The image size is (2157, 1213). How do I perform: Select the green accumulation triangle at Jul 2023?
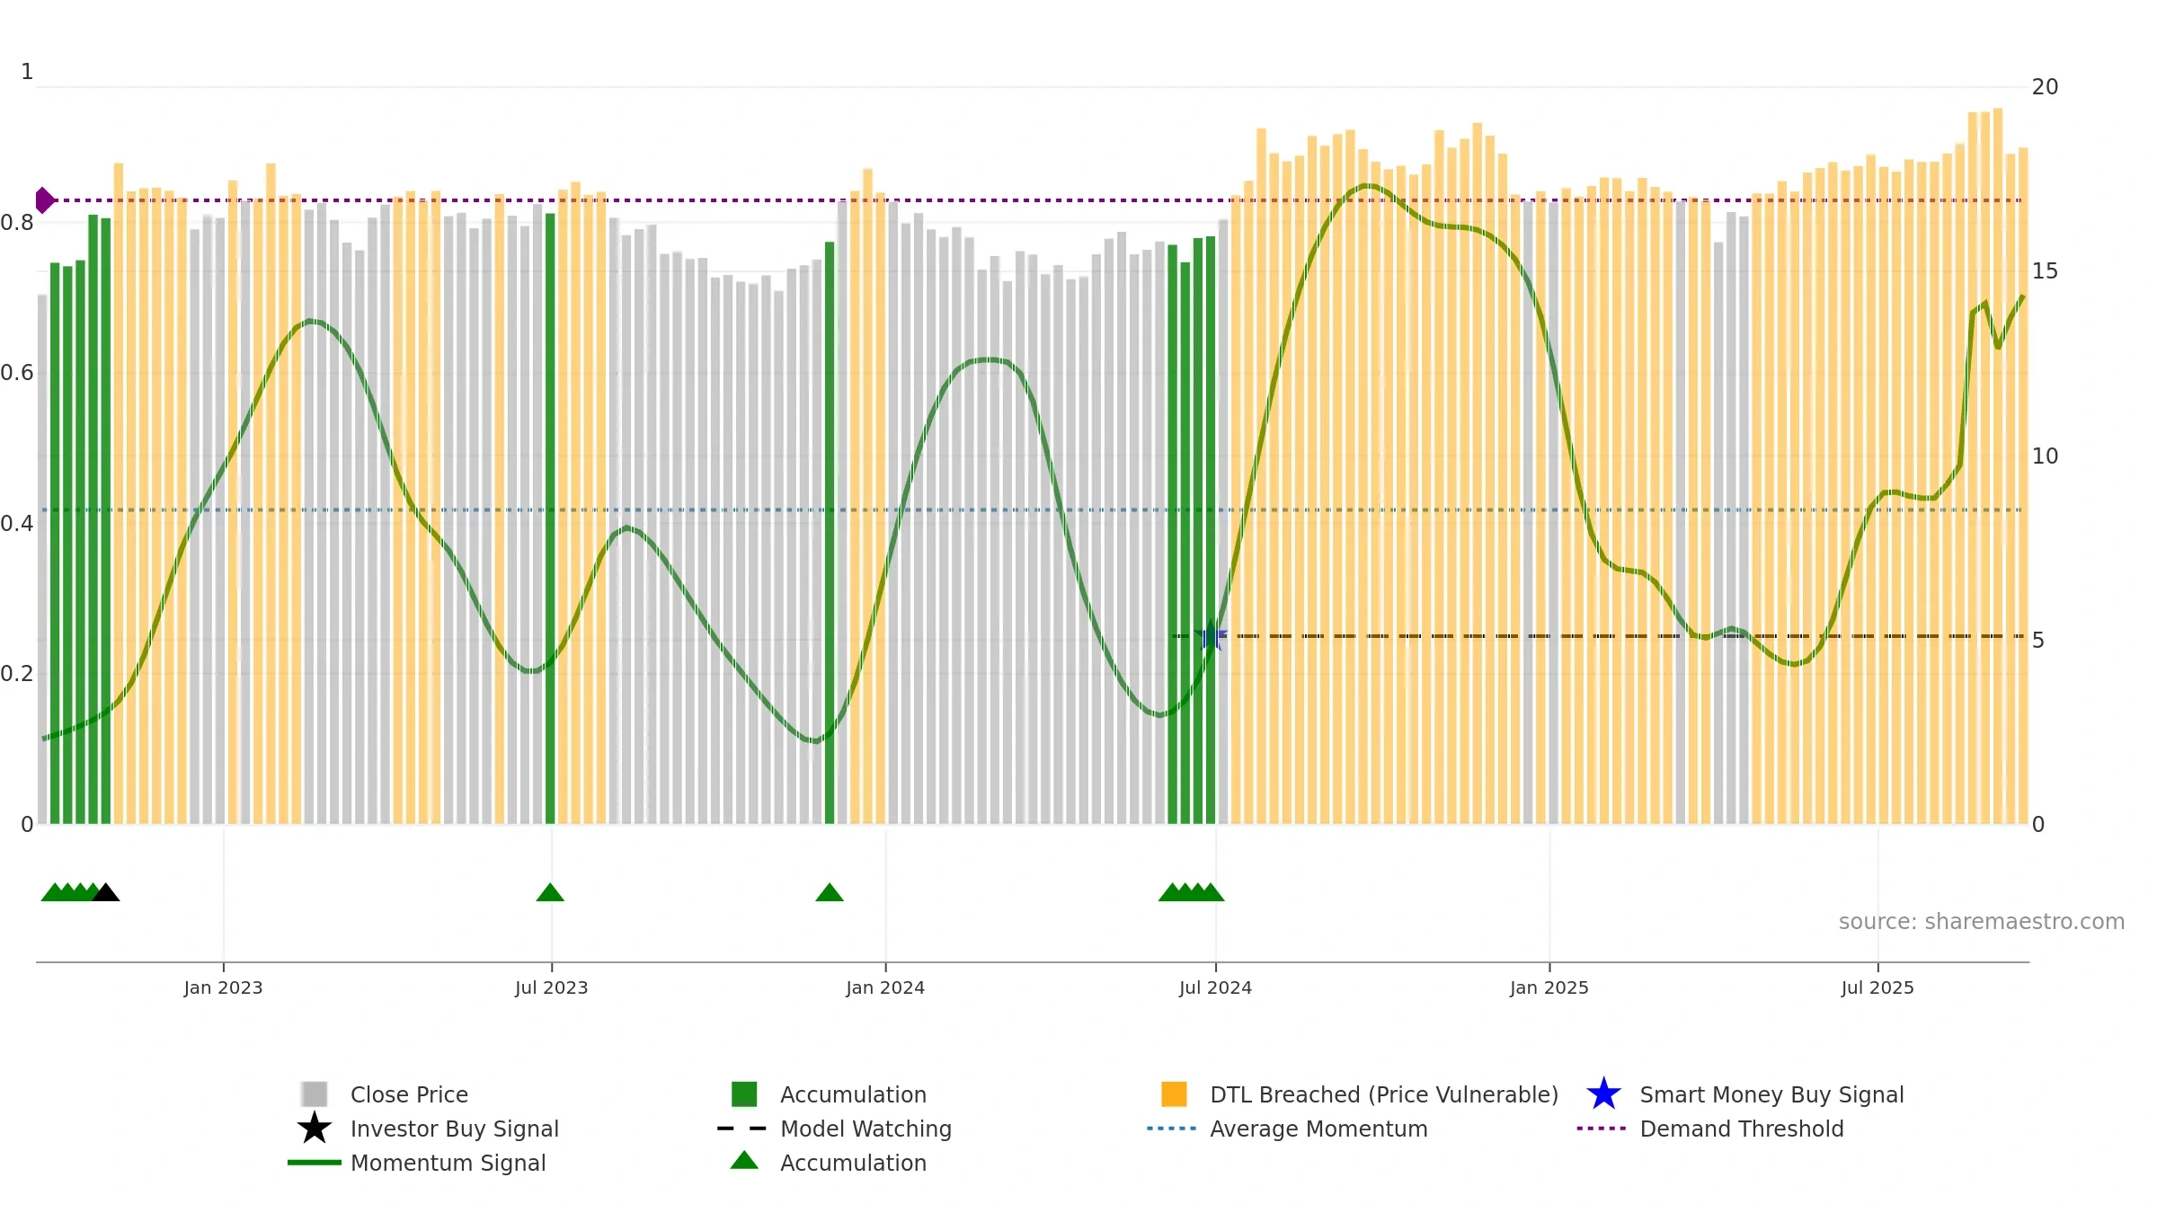(x=550, y=892)
